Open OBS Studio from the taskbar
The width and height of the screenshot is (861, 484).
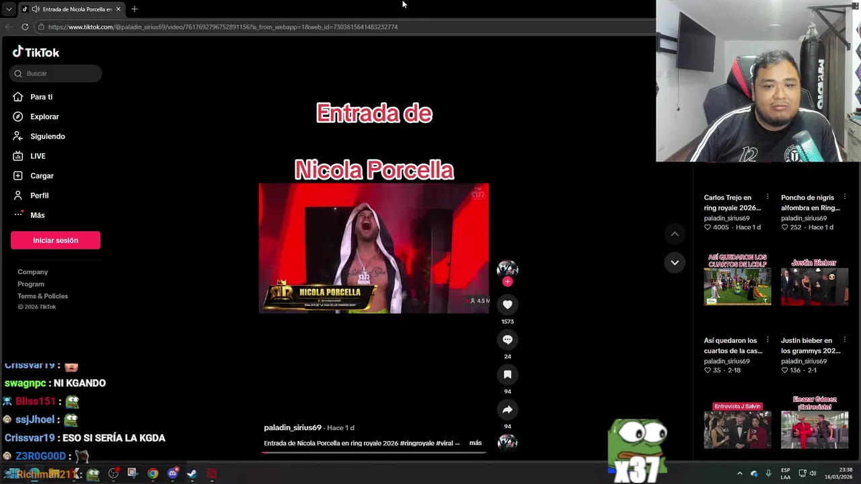coord(113,473)
